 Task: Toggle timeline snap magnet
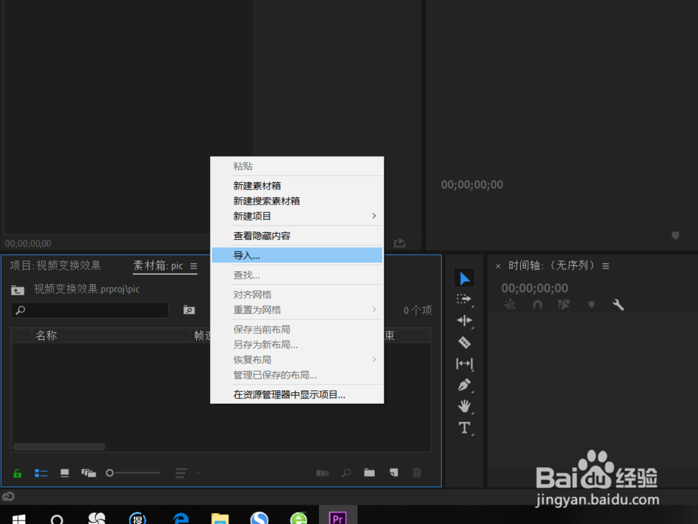(x=537, y=305)
